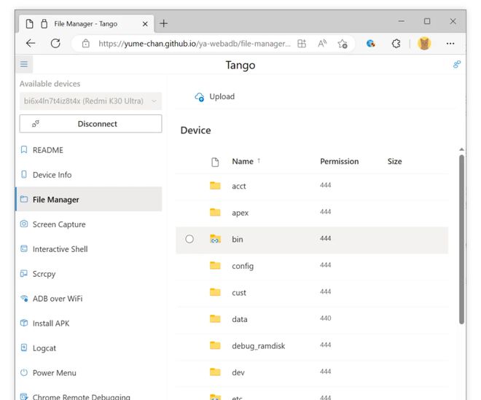Click the ADB over WiFi icon

tap(24, 299)
